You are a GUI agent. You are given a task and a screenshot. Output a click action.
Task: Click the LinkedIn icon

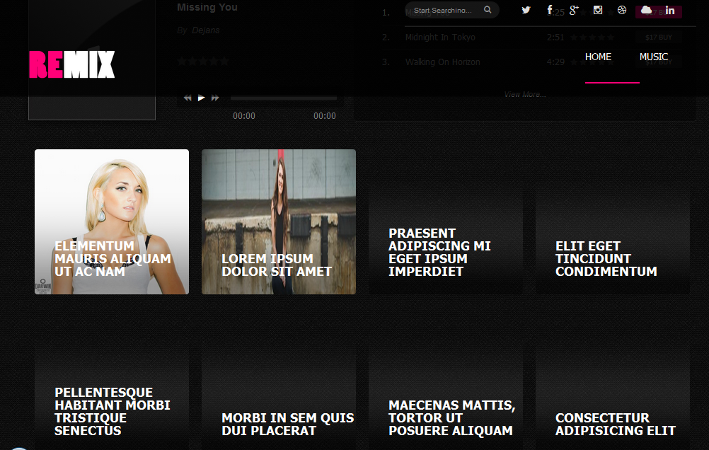coord(670,10)
